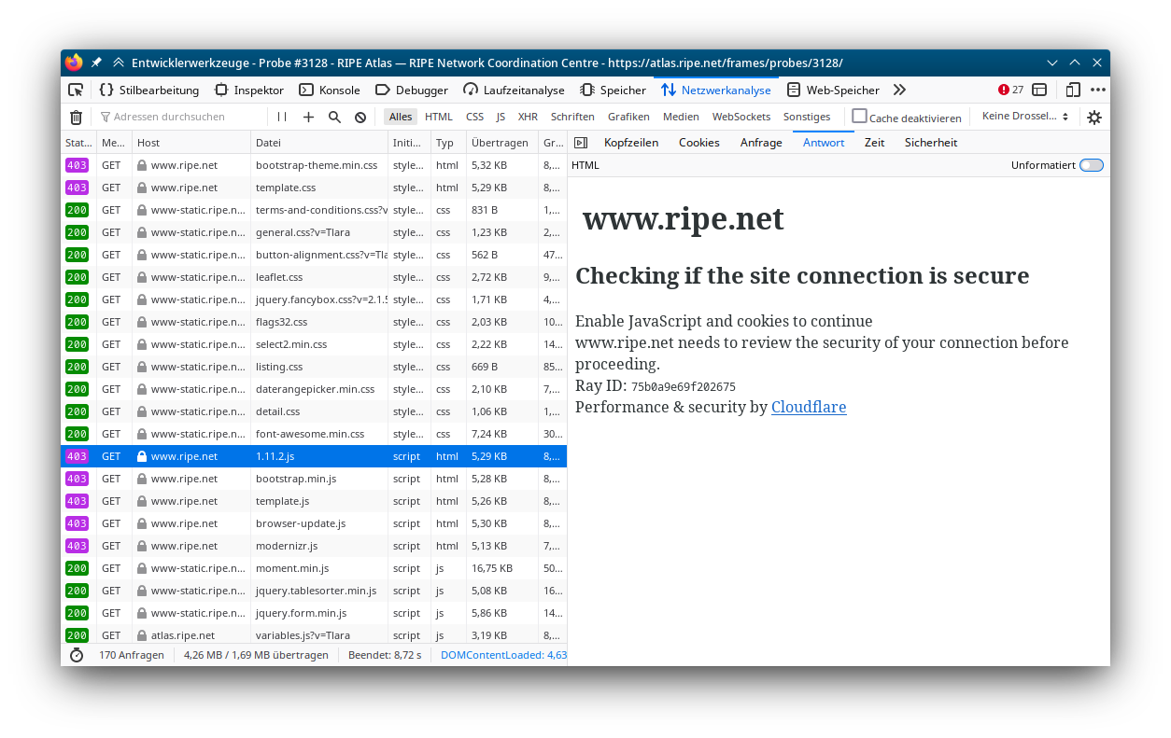1171x738 pixels.
Task: Select the daterangepicker.min.css request row
Action: coord(314,389)
